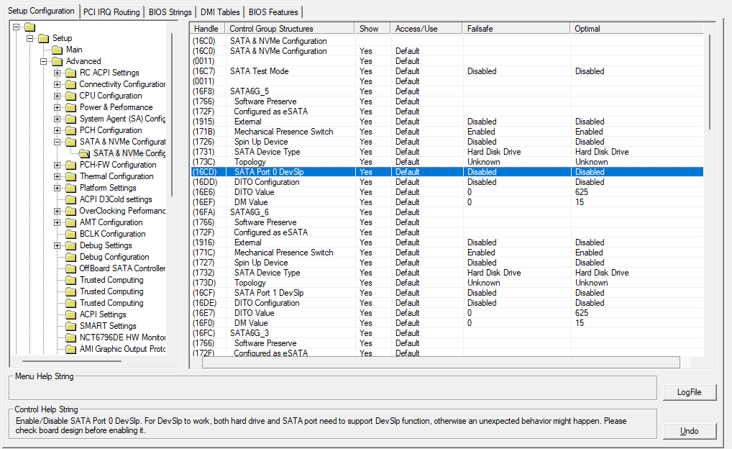Click the open SATA & NVMe Config subfolder icon
This screenshot has height=449, width=732.
[85, 153]
